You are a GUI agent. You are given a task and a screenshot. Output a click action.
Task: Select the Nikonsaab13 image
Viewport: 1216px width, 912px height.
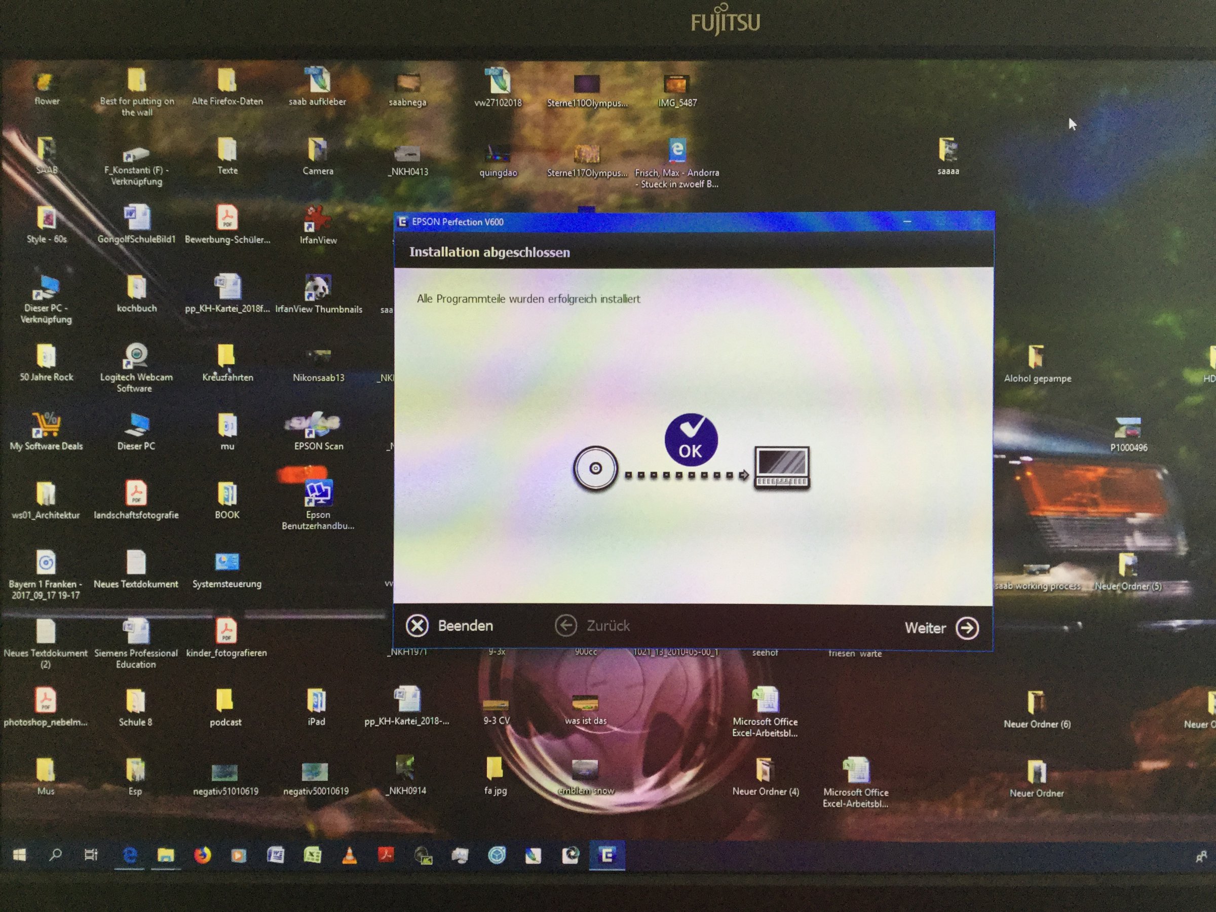[x=318, y=366]
